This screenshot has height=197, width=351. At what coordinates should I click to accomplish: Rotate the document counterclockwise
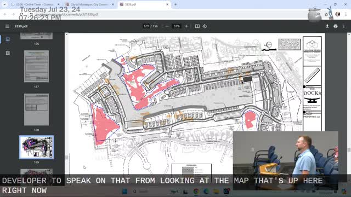pyautogui.click(x=205, y=26)
